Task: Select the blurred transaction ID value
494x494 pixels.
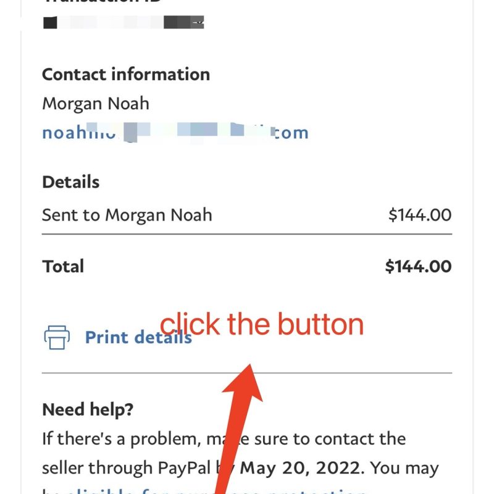Action: (124, 23)
